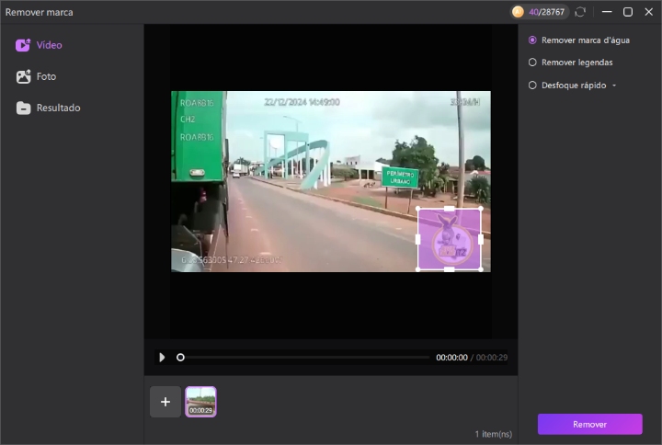
Task: Minimize the Remover marca window
Action: click(x=607, y=12)
